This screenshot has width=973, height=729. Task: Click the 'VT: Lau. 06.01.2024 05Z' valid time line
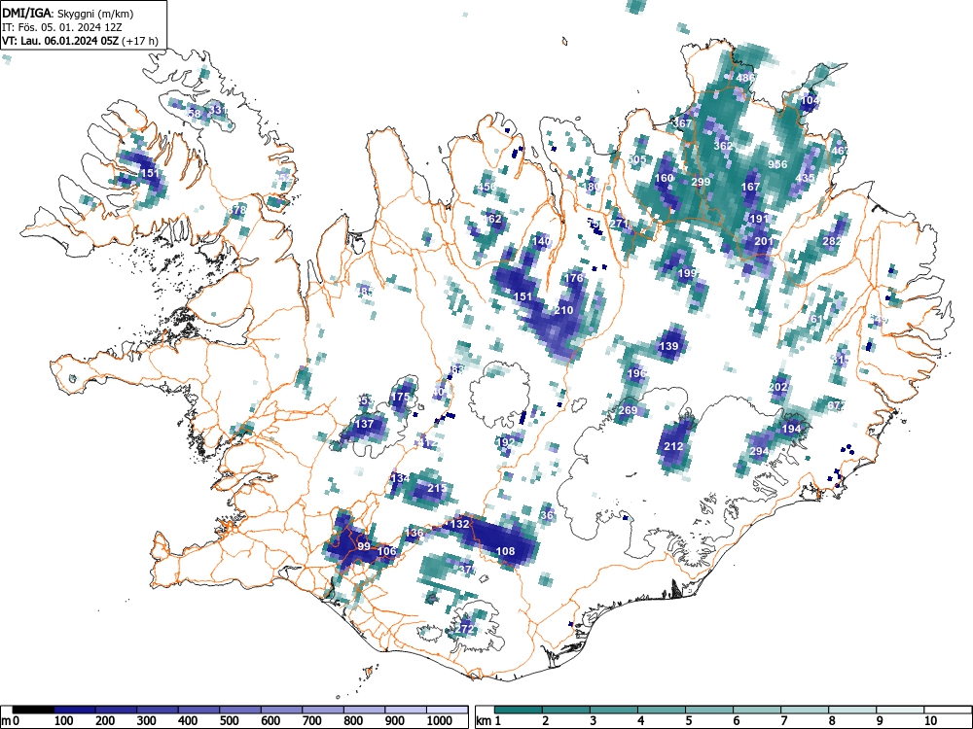tap(61, 41)
